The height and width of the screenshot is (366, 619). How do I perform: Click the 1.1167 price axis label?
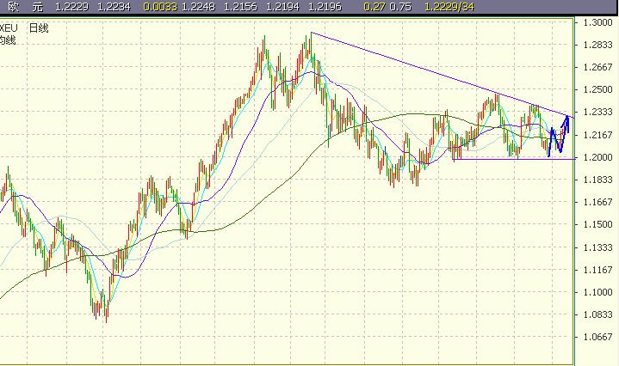pyautogui.click(x=597, y=271)
